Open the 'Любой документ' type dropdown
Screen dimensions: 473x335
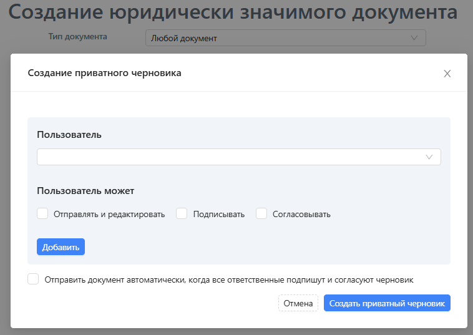click(x=286, y=38)
